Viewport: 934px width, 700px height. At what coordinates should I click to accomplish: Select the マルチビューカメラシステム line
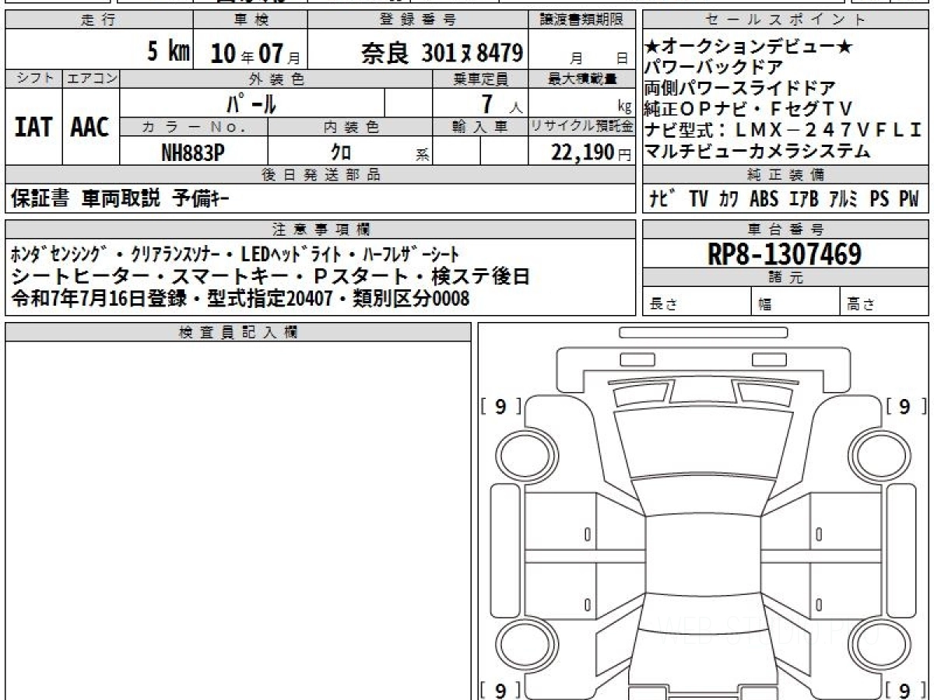(x=758, y=151)
